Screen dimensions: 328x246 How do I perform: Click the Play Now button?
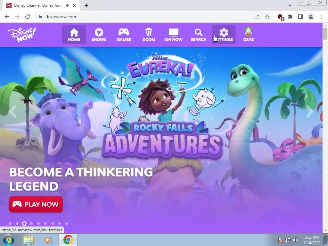pyautogui.click(x=36, y=204)
